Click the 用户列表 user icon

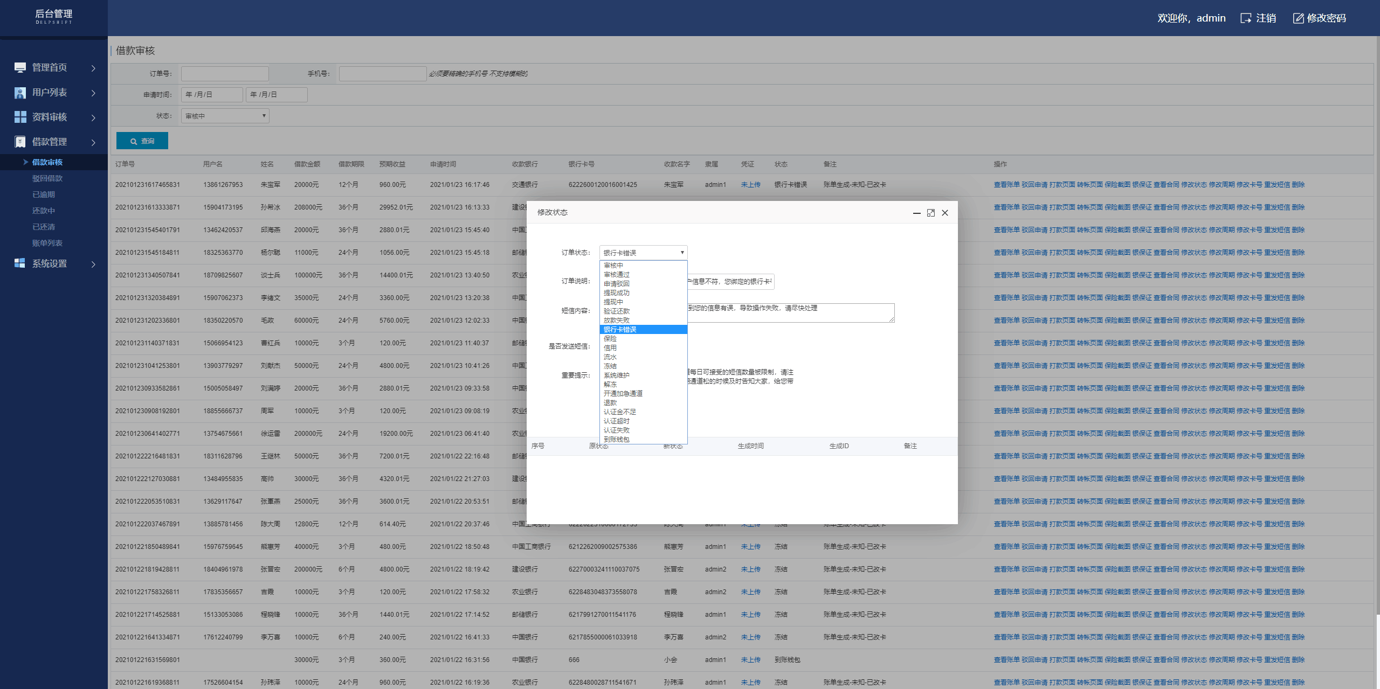click(20, 93)
